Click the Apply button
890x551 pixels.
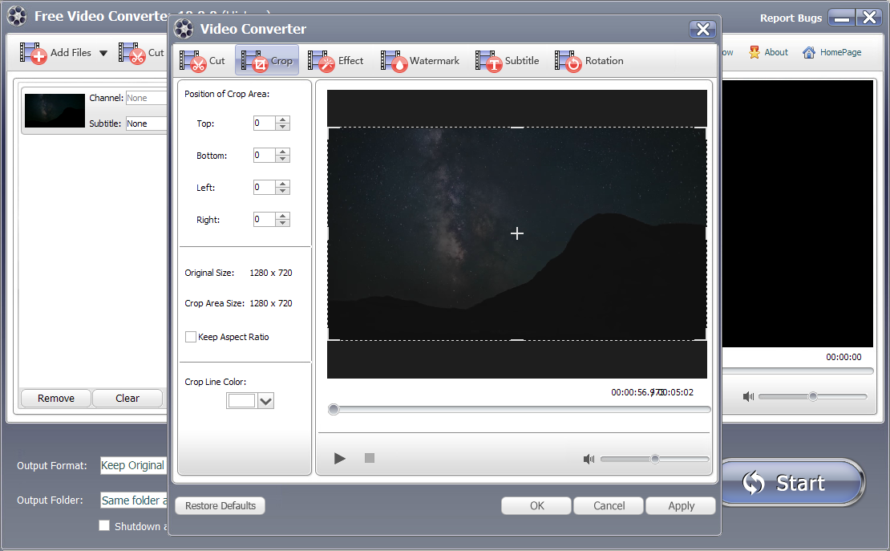tap(681, 505)
